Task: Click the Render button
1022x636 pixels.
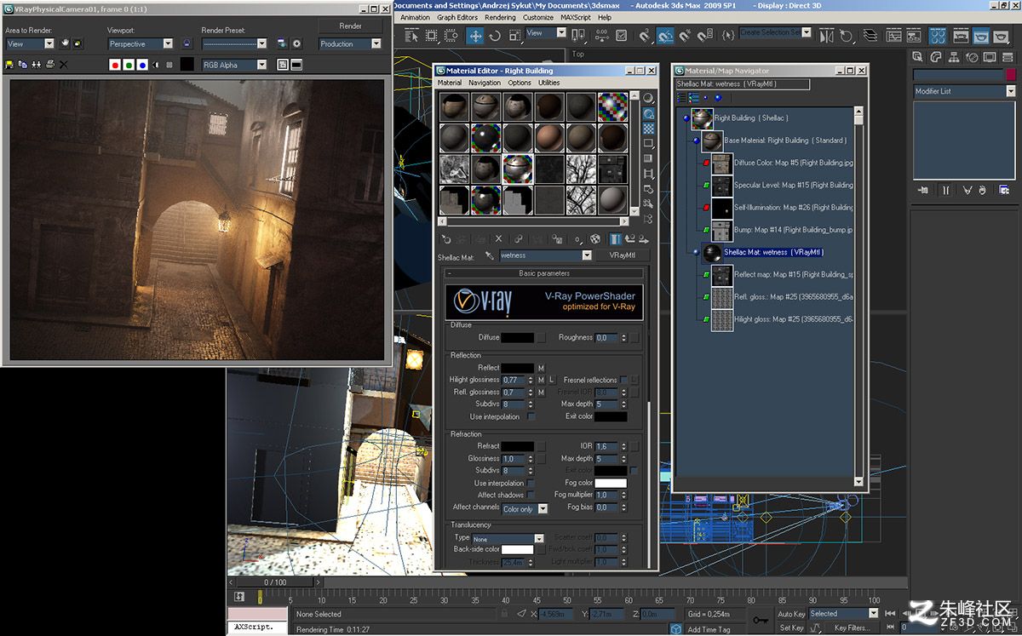Action: (350, 26)
